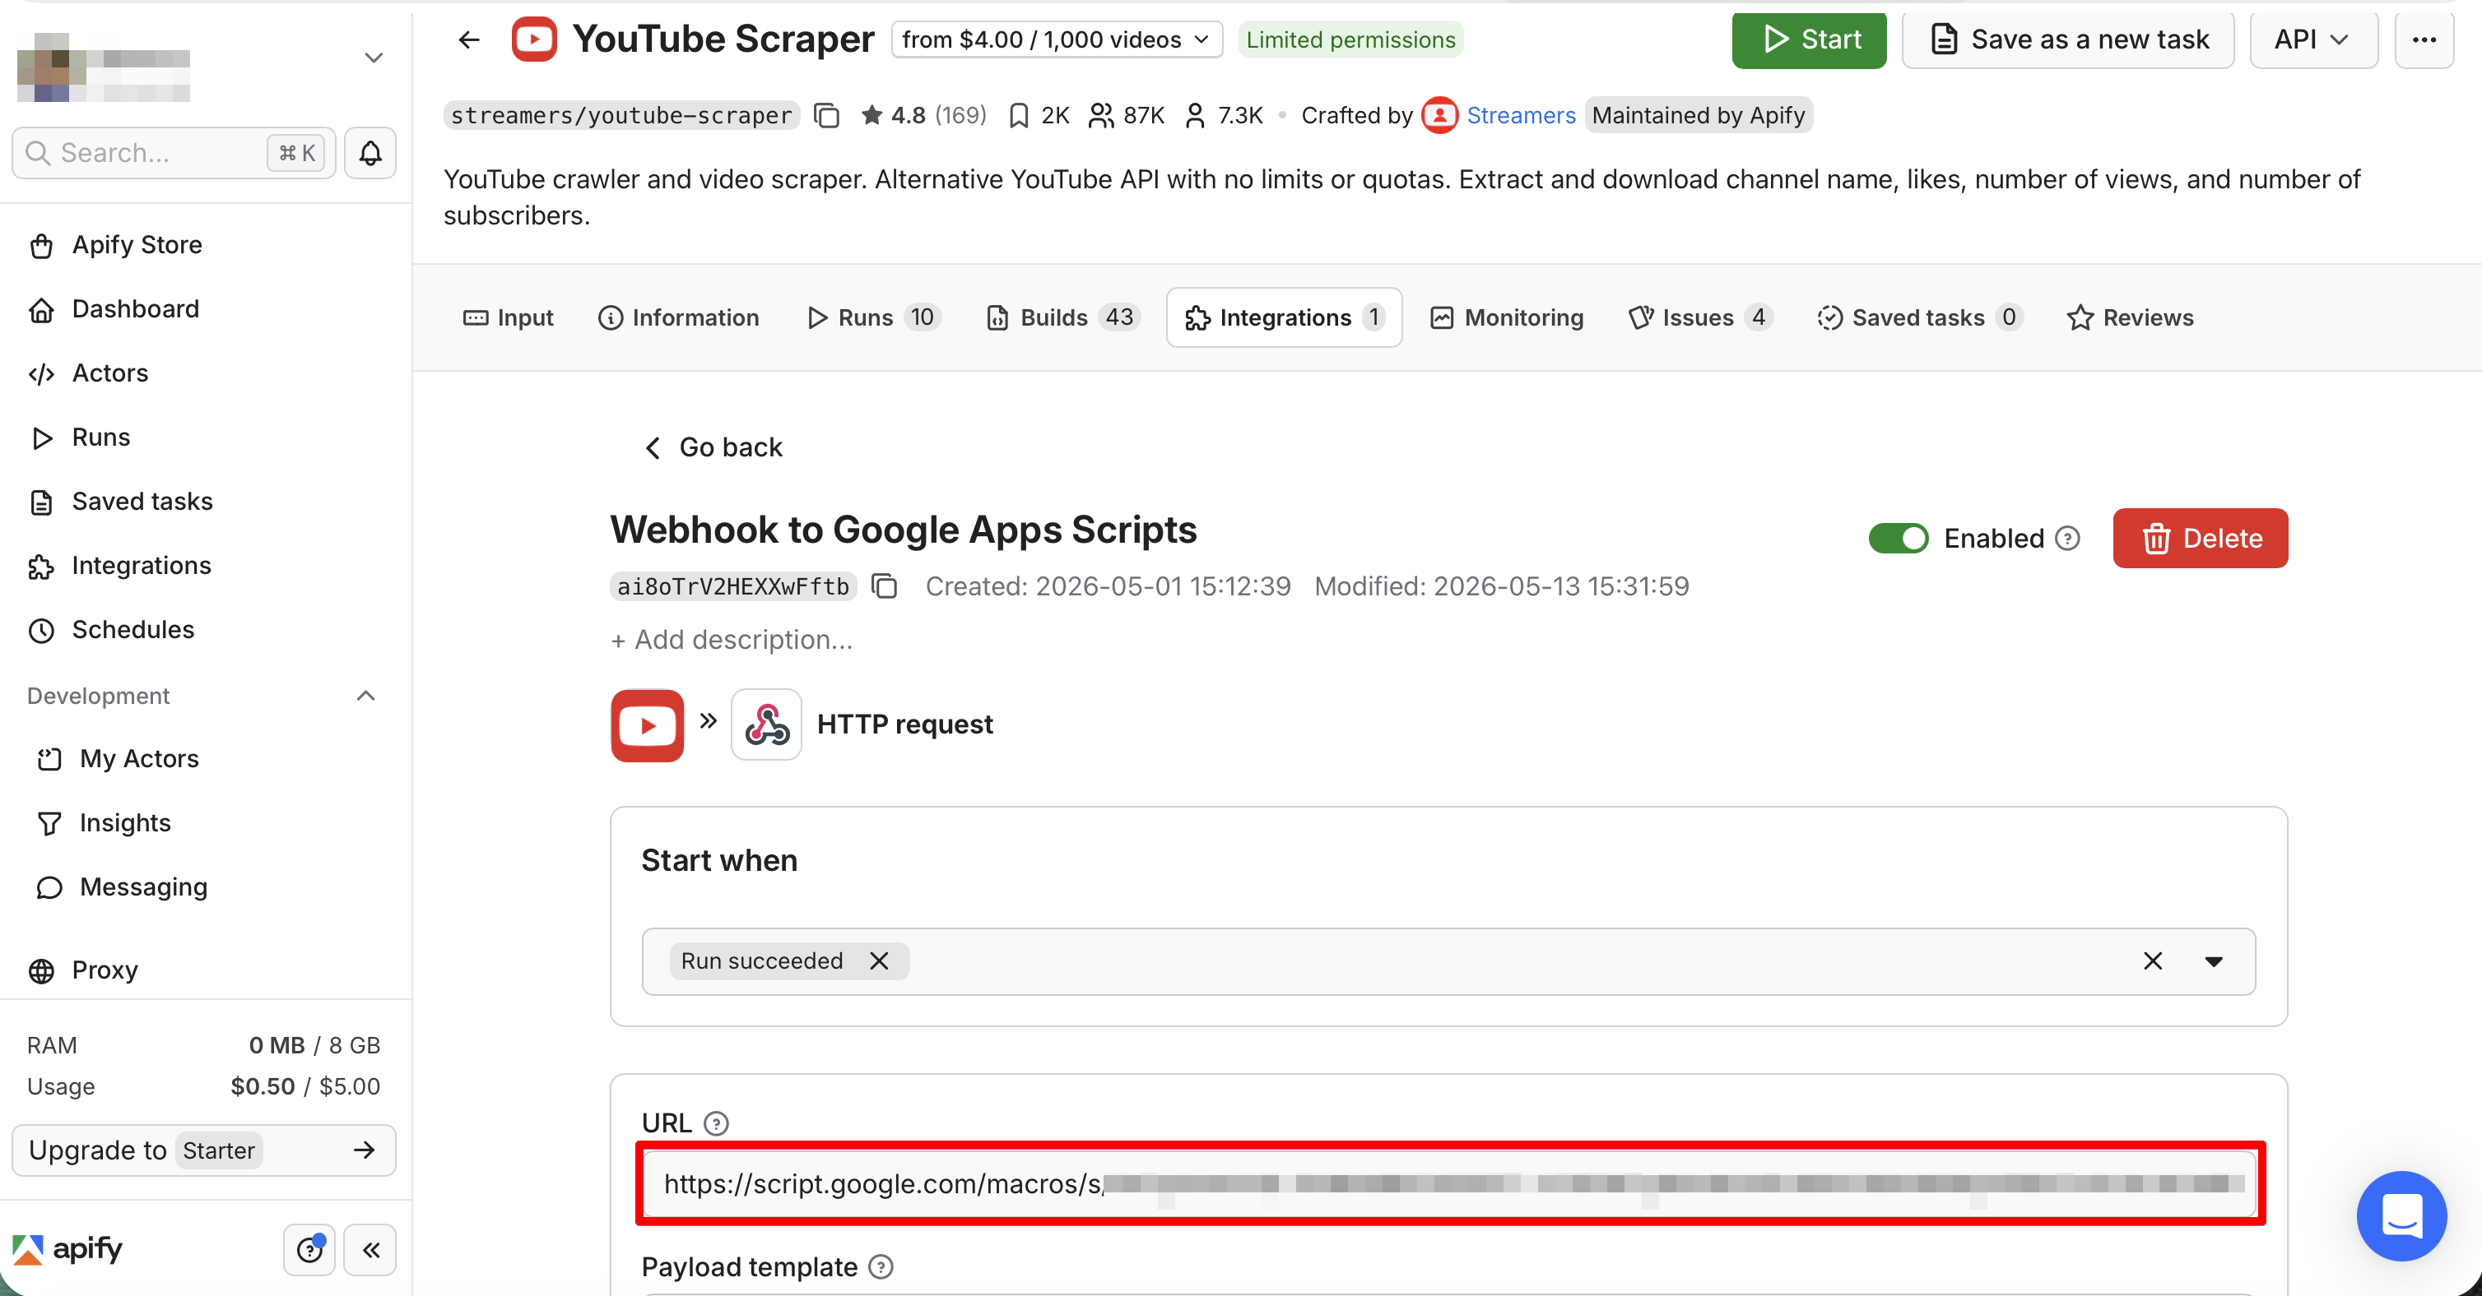The width and height of the screenshot is (2482, 1296).
Task: Expand the Start when events dropdown
Action: click(x=2213, y=961)
